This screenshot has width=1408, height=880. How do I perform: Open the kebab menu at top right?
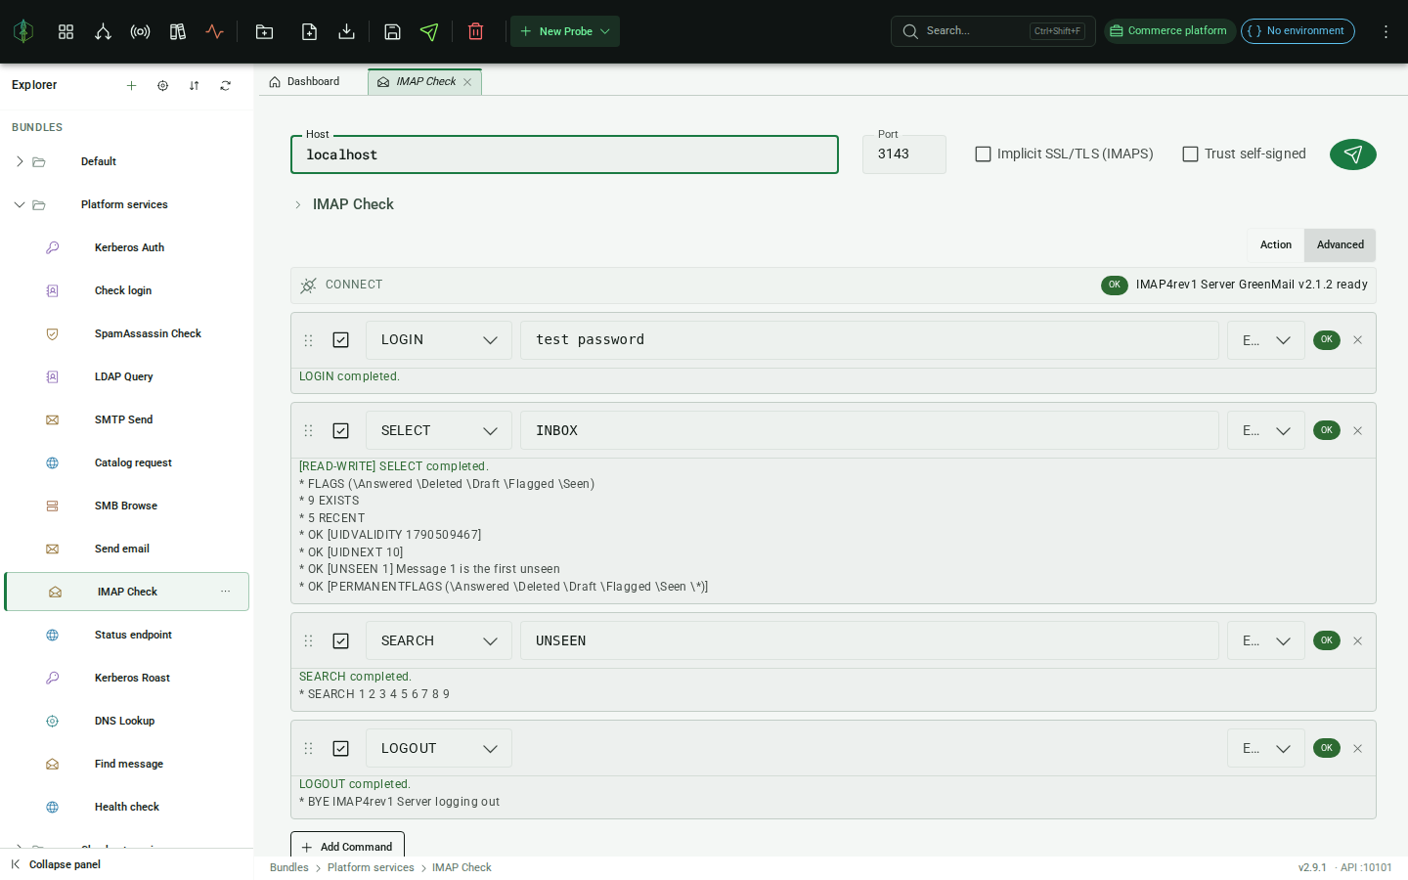(1386, 31)
